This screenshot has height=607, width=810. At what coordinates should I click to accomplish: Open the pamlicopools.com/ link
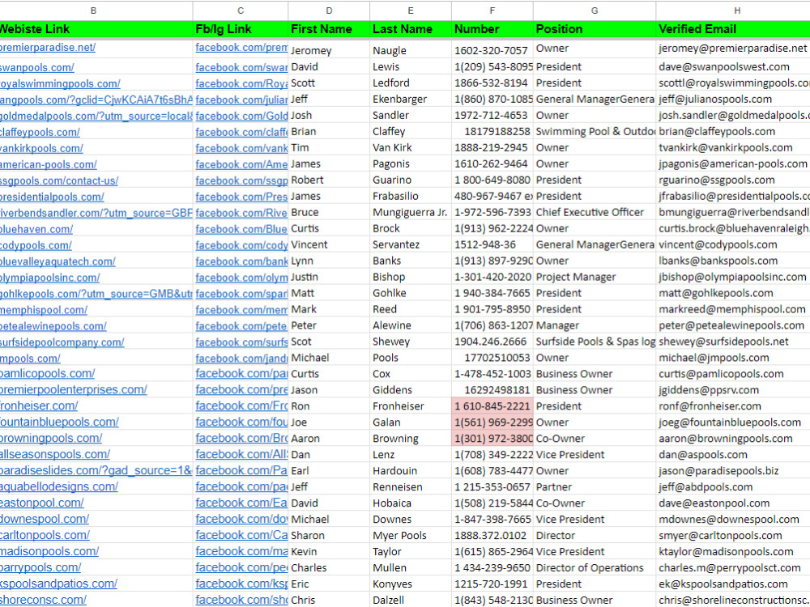[47, 373]
